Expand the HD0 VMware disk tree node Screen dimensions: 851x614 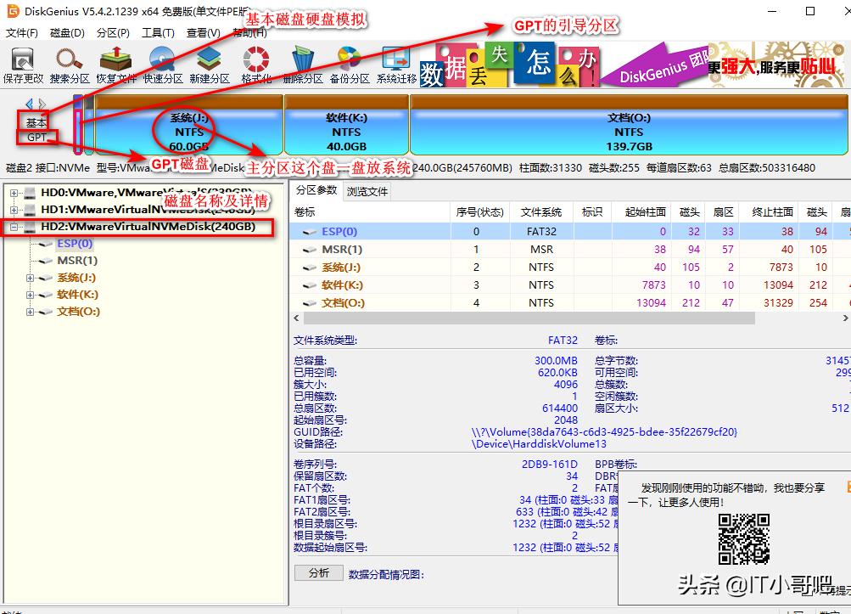pyautogui.click(x=14, y=193)
